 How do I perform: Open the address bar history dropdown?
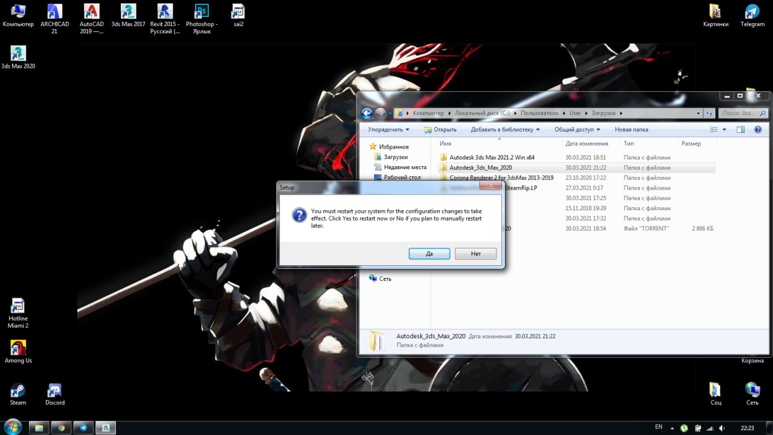tap(699, 113)
